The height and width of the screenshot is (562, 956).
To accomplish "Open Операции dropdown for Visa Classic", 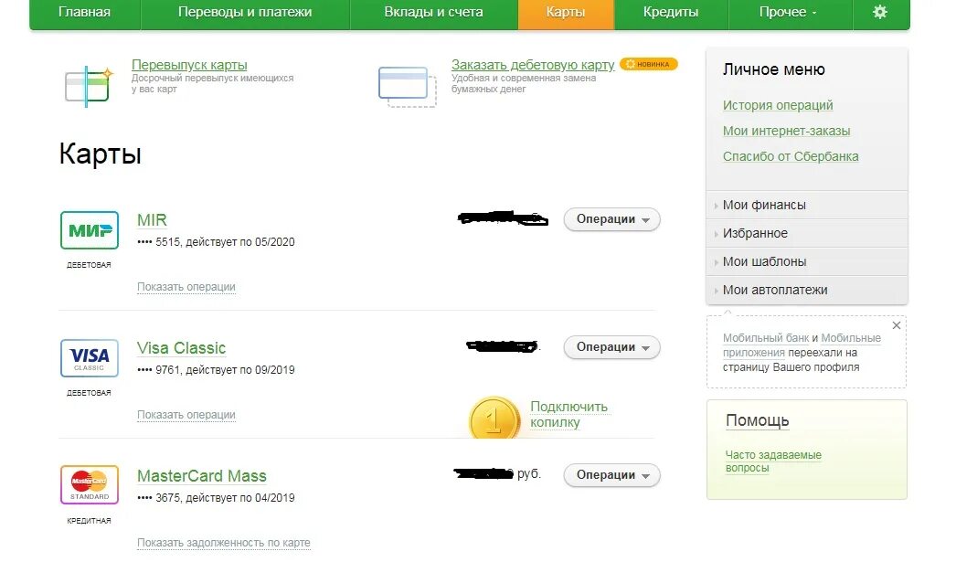I will pos(612,347).
